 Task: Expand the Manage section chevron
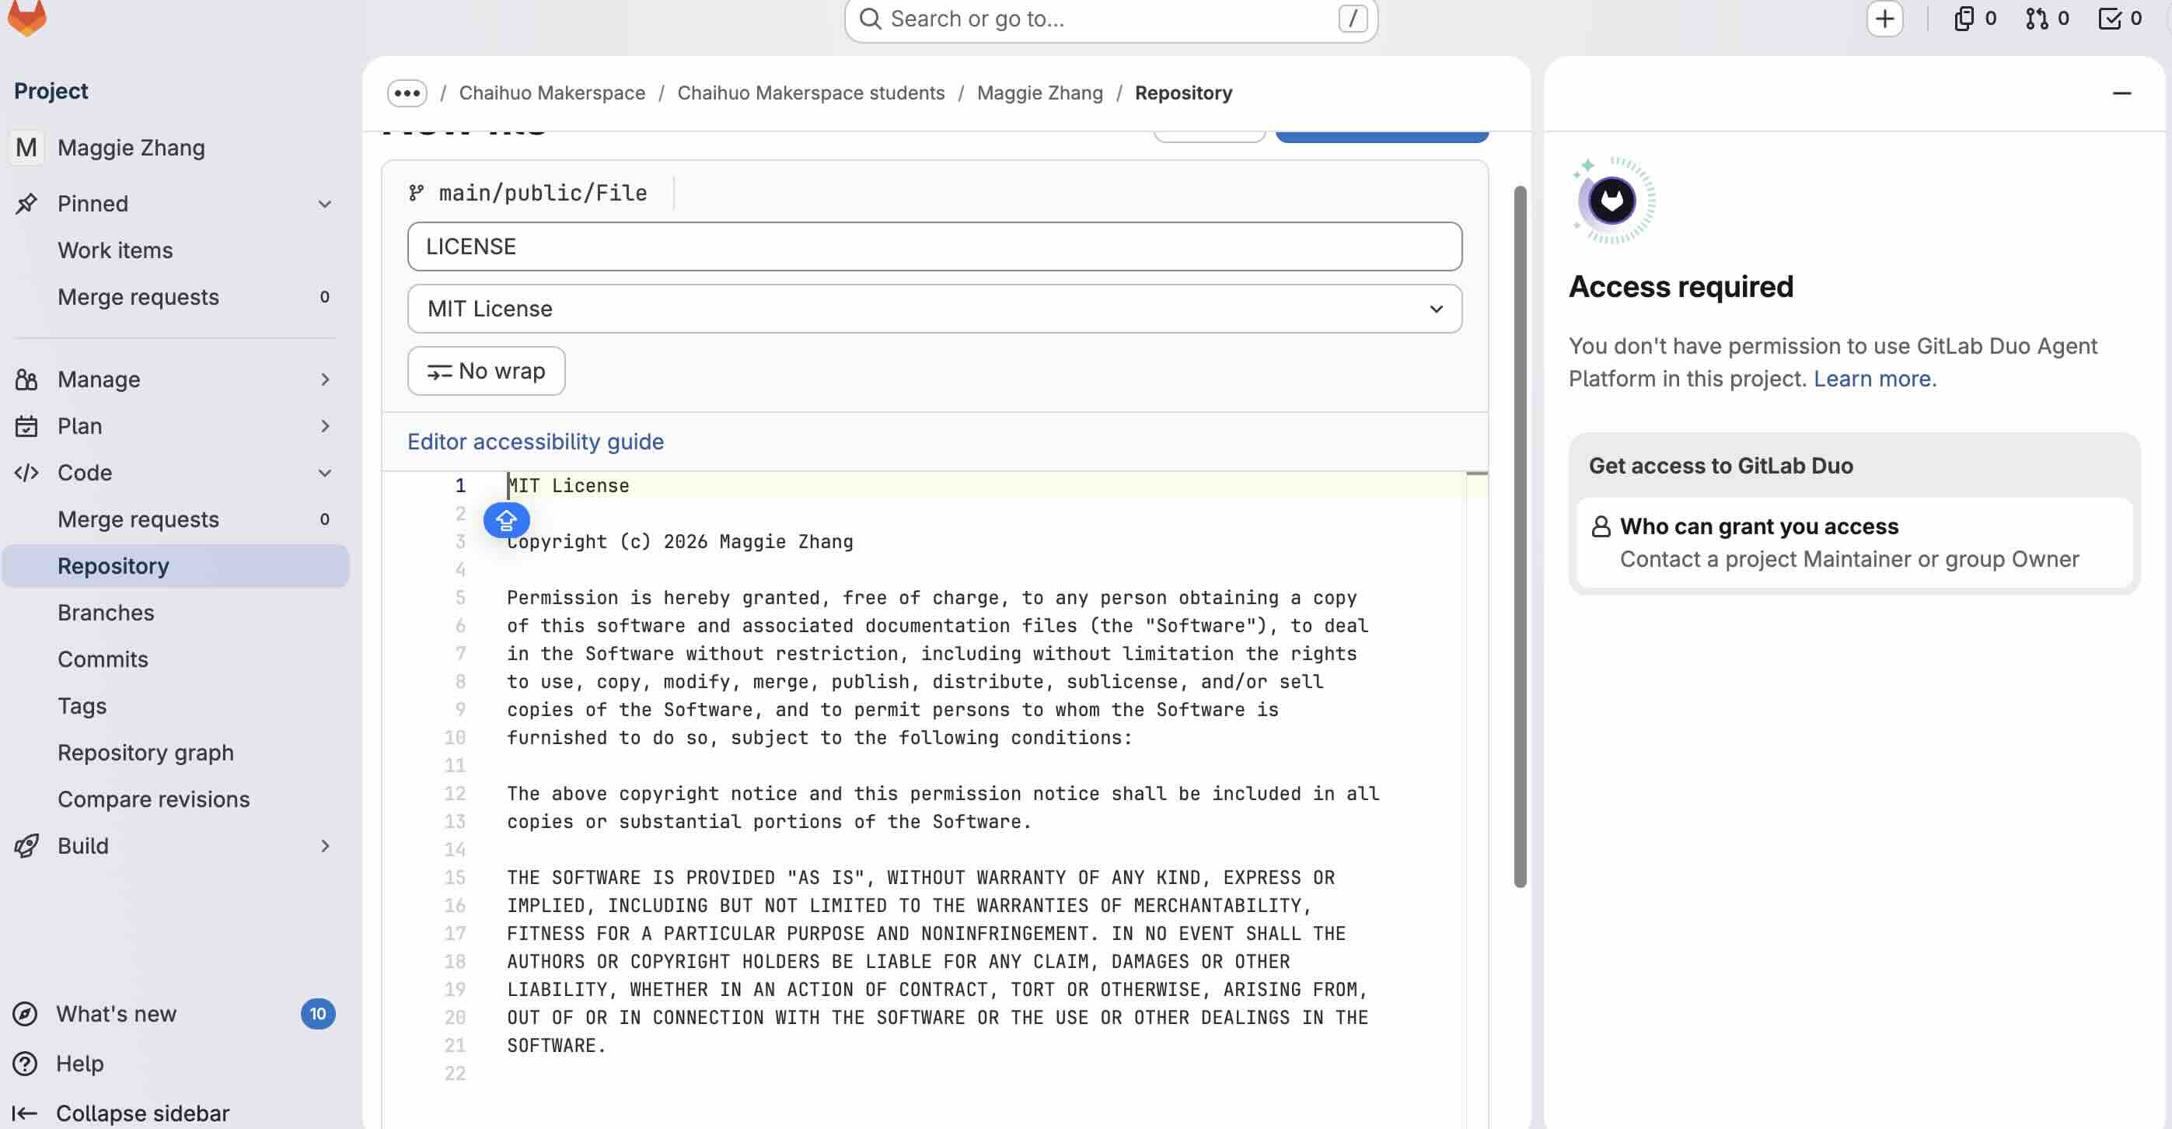click(325, 379)
